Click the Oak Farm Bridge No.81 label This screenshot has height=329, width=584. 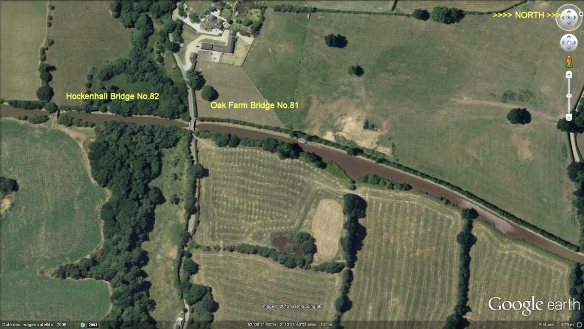pos(254,104)
